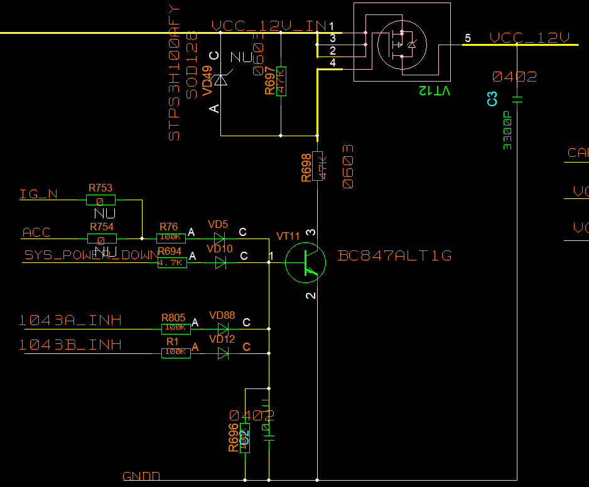Image resolution: width=589 pixels, height=487 pixels.
Task: Select the GNDD ground net label
Action: click(141, 476)
